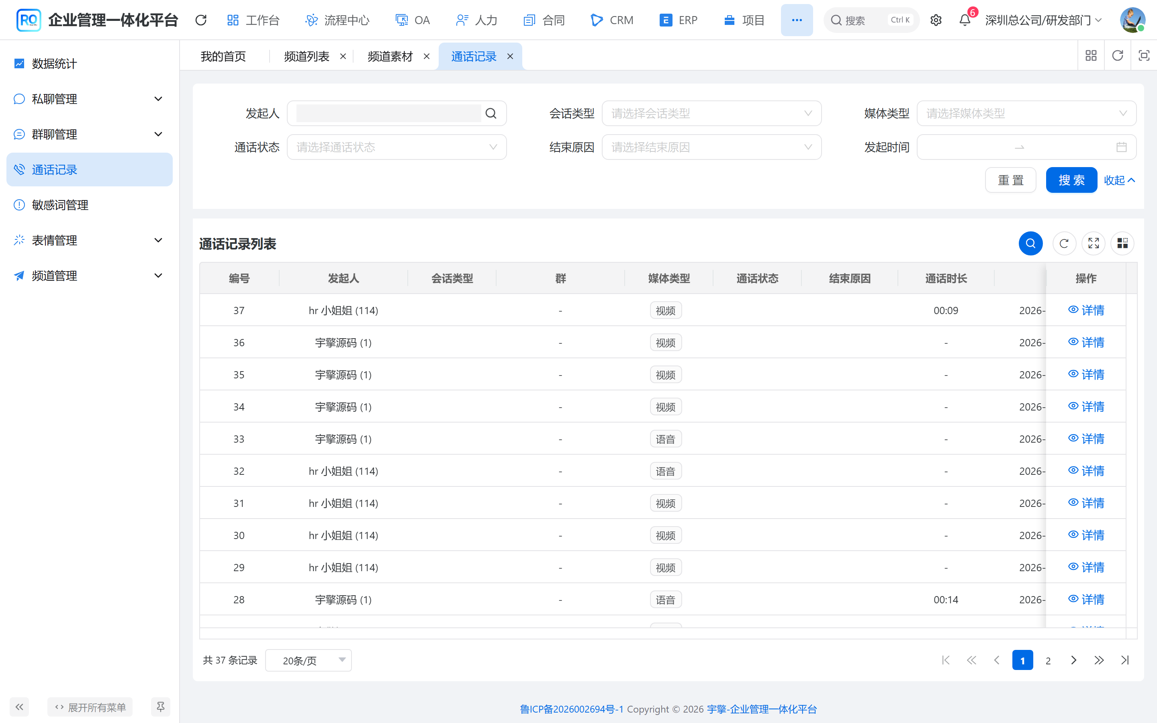Expand the 群聊管理 sidebar menu
This screenshot has width=1157, height=723.
(x=90, y=135)
